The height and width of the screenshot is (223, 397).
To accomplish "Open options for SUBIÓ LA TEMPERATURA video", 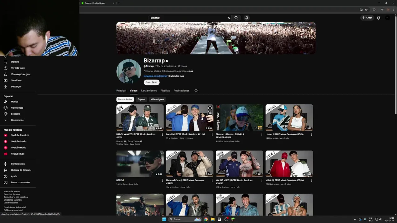I will click(x=262, y=135).
